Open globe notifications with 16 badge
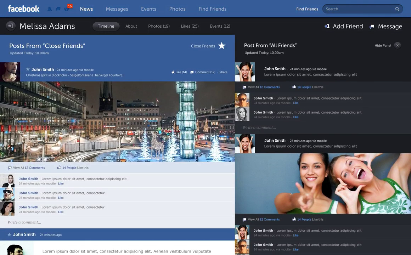411x255 pixels. pyautogui.click(x=66, y=8)
